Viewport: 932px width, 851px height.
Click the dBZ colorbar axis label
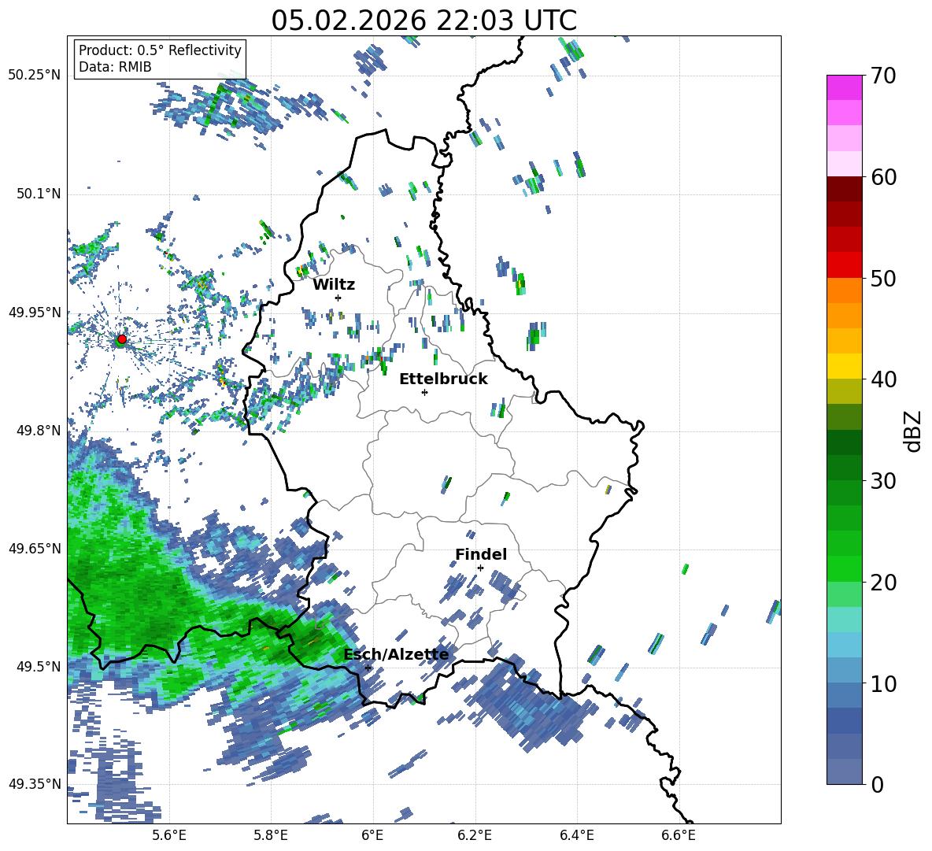tap(914, 431)
